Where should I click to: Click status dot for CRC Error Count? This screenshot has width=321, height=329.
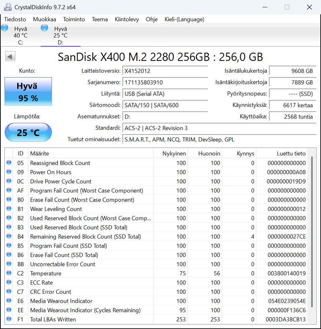click(9, 292)
